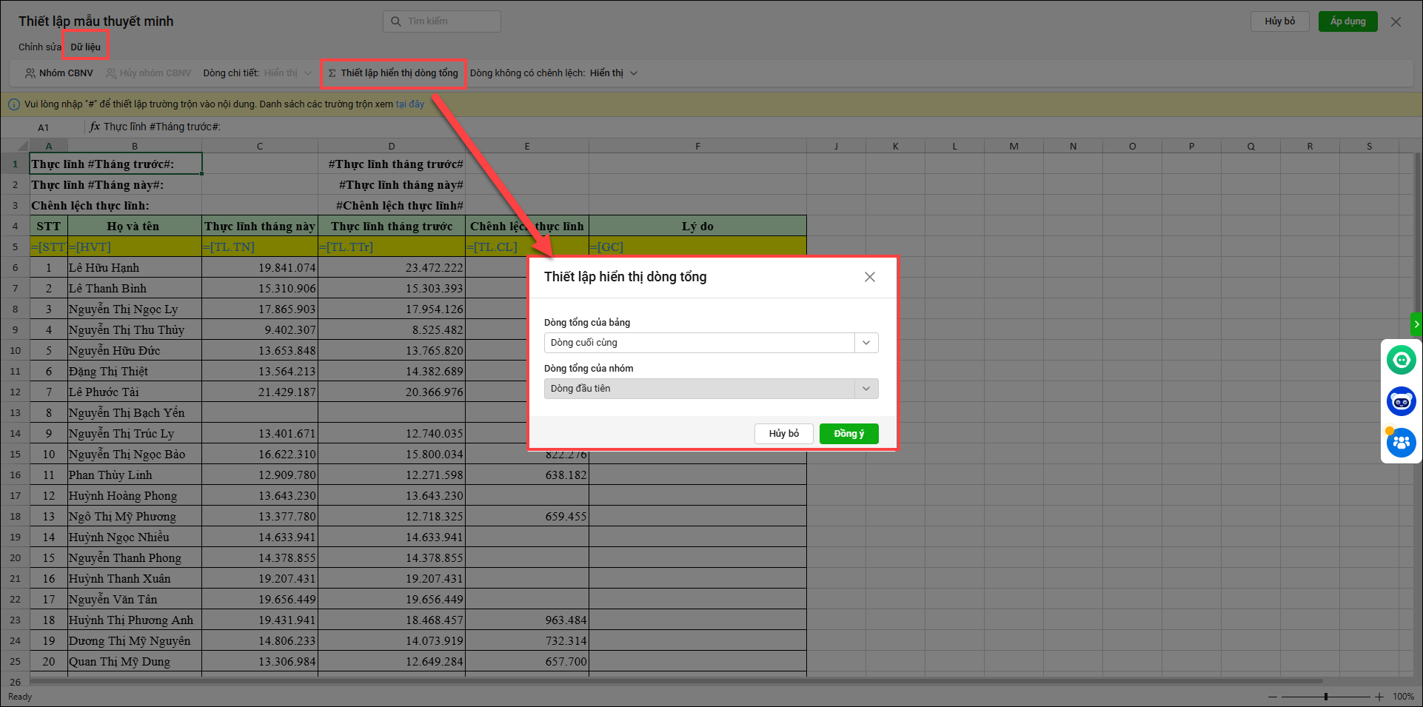Switch to the Dữ liệu tab
This screenshot has width=1423, height=707.
[86, 47]
